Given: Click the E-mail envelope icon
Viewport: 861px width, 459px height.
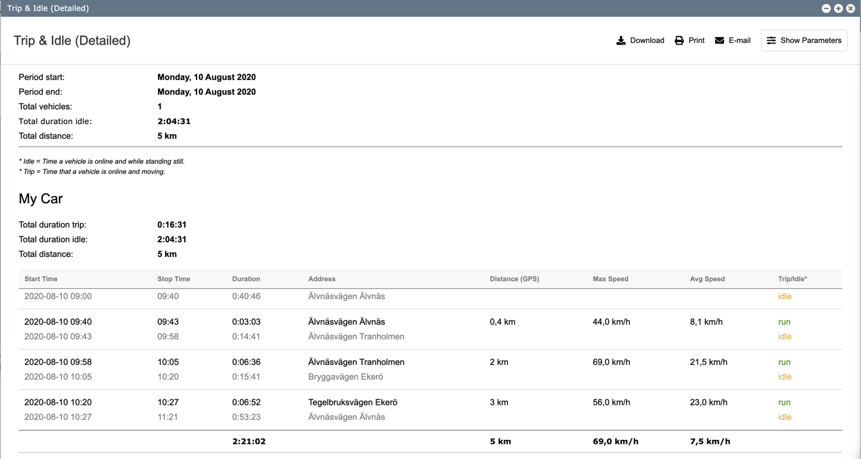Looking at the screenshot, I should click(x=720, y=40).
